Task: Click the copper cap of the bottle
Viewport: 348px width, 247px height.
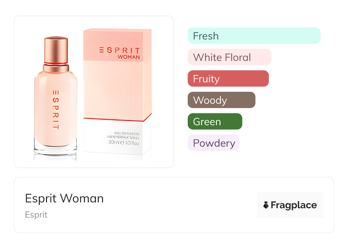Action: (x=56, y=49)
